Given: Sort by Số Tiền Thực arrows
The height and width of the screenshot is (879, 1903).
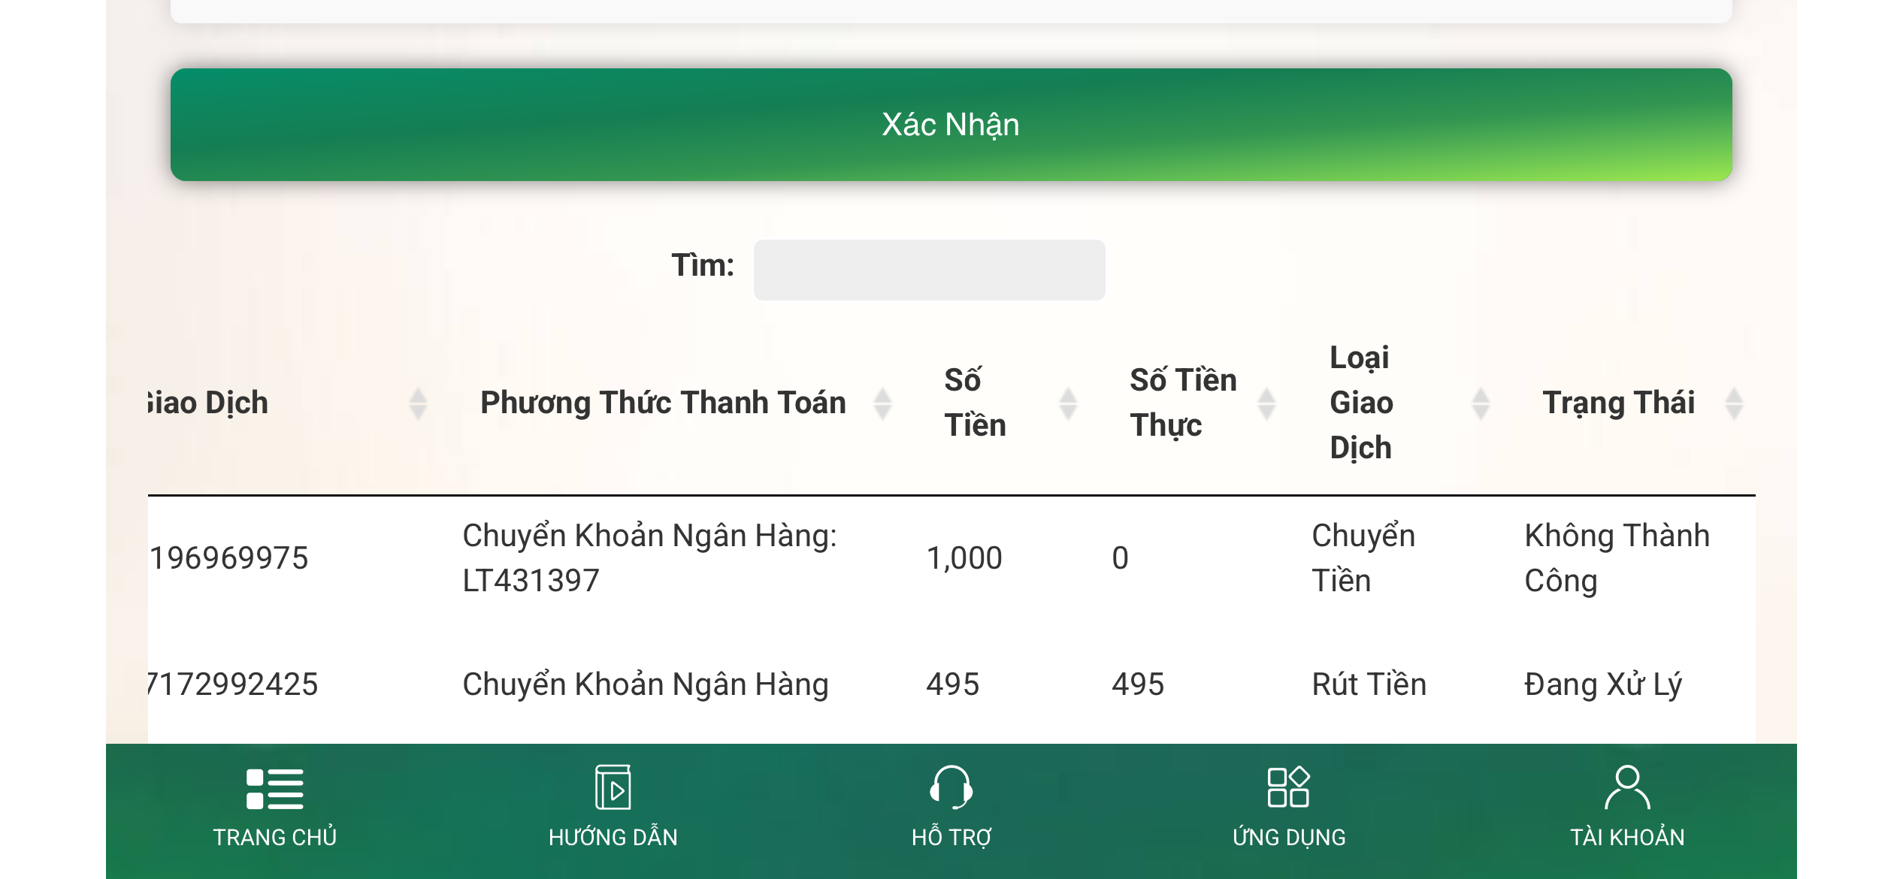Looking at the screenshot, I should click(x=1266, y=403).
